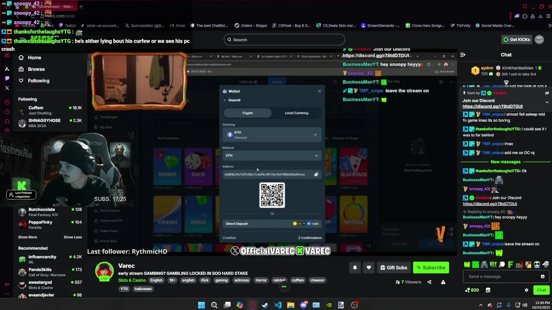552x310 pixels.
Task: Select the Crypto tab in Wallet
Action: pos(248,113)
